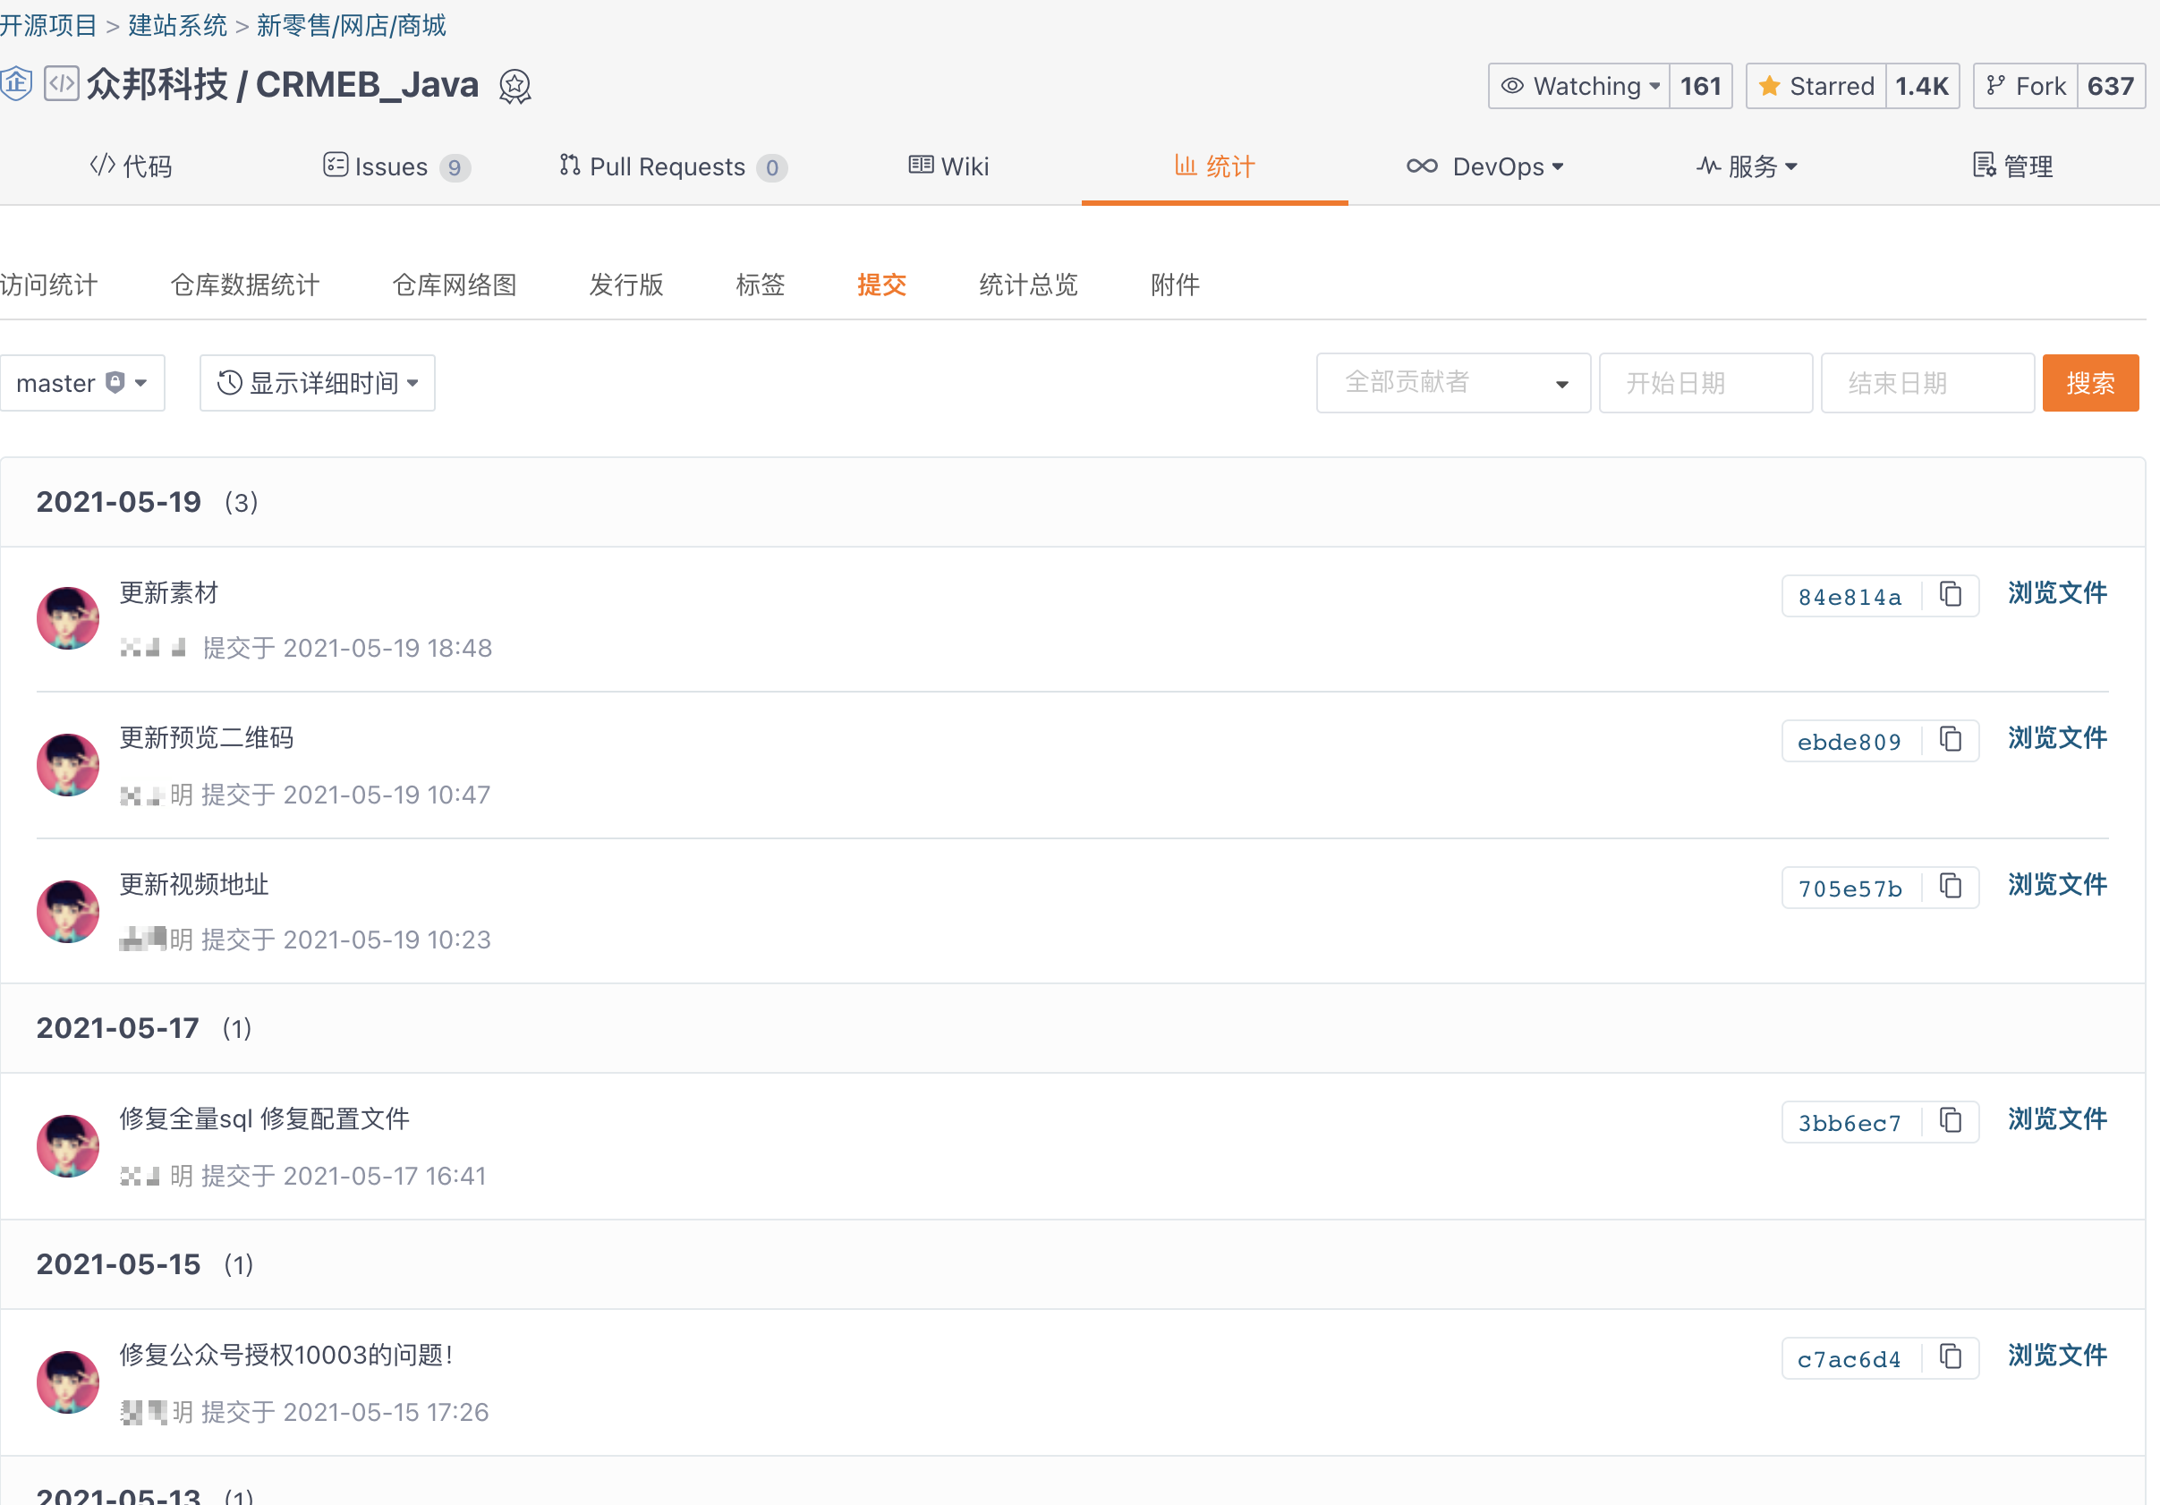The height and width of the screenshot is (1505, 2160).
Task: Browse files for commit 3bb6ec7
Action: pos(2057,1119)
